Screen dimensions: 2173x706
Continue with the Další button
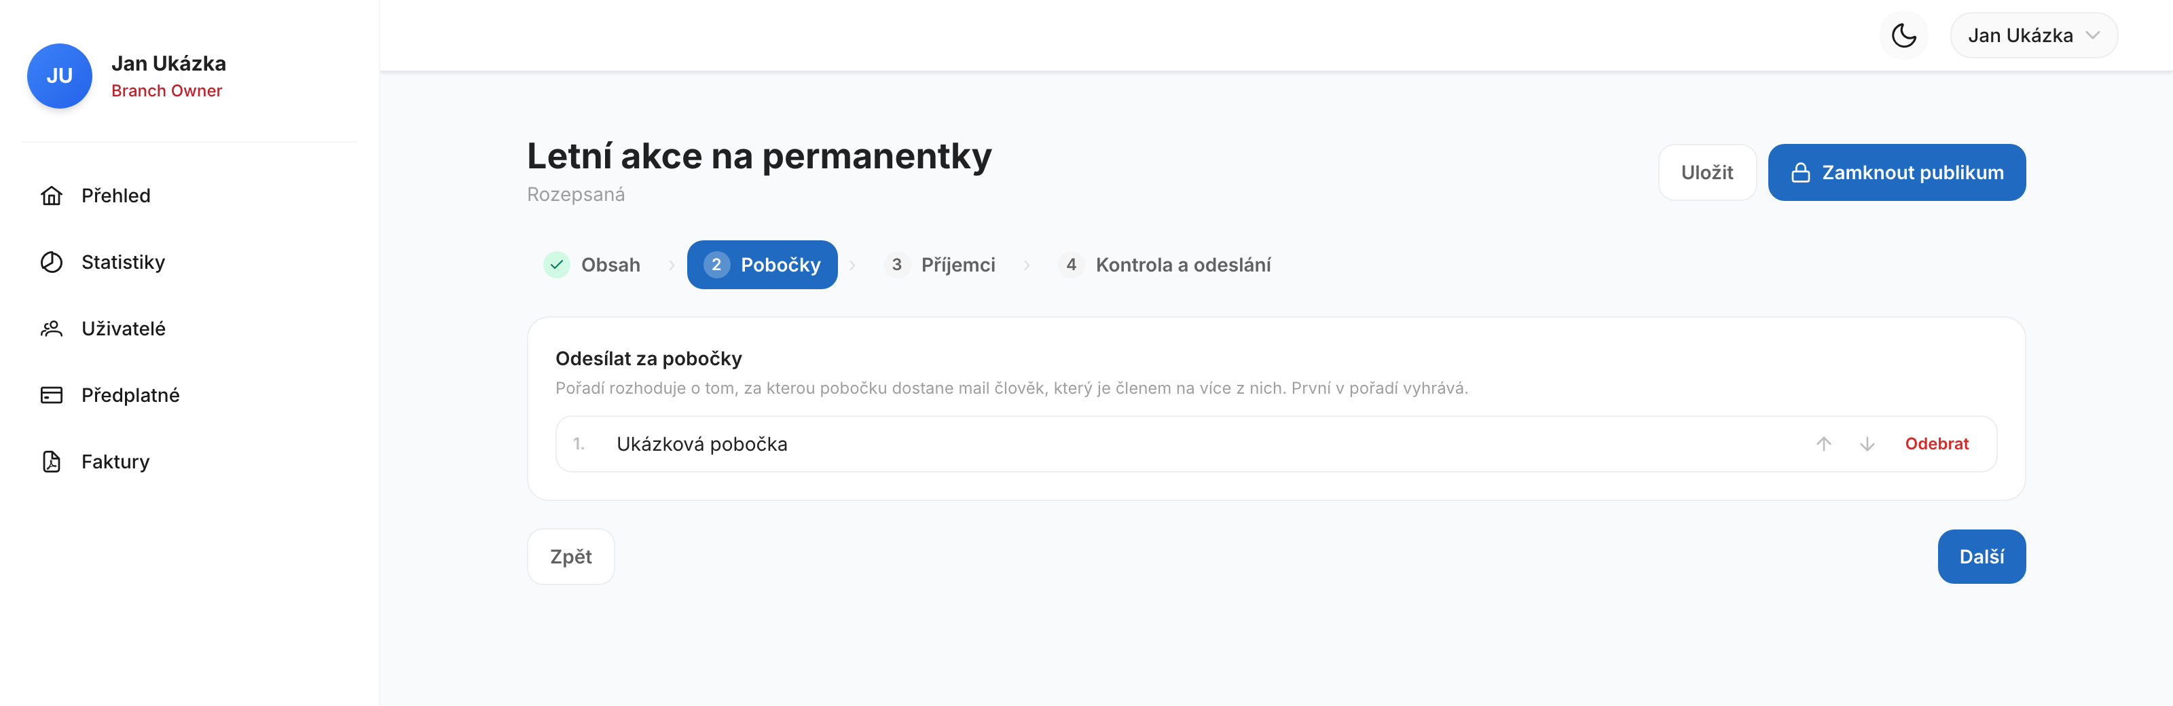point(1981,557)
